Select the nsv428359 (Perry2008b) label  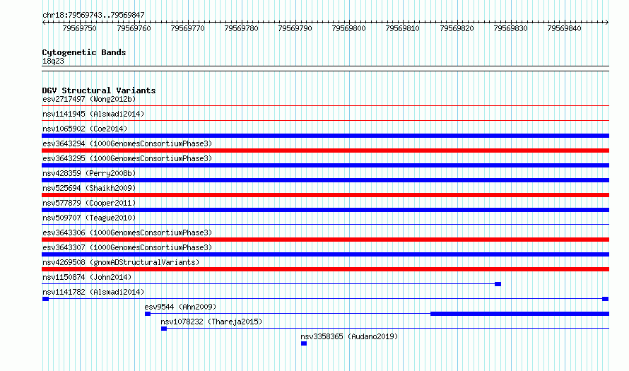[89, 173]
